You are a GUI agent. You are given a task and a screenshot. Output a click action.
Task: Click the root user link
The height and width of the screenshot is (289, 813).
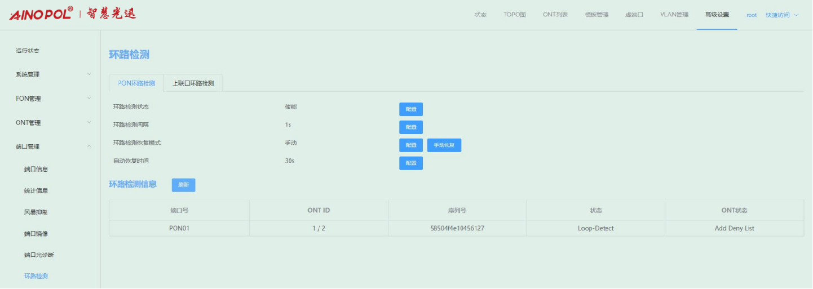tap(751, 15)
